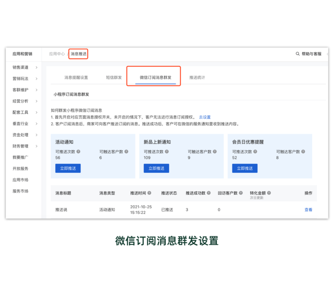Expand 经营分析 sidebar chevron
Viewport: 334px width, 293px height.
[x=37, y=101]
